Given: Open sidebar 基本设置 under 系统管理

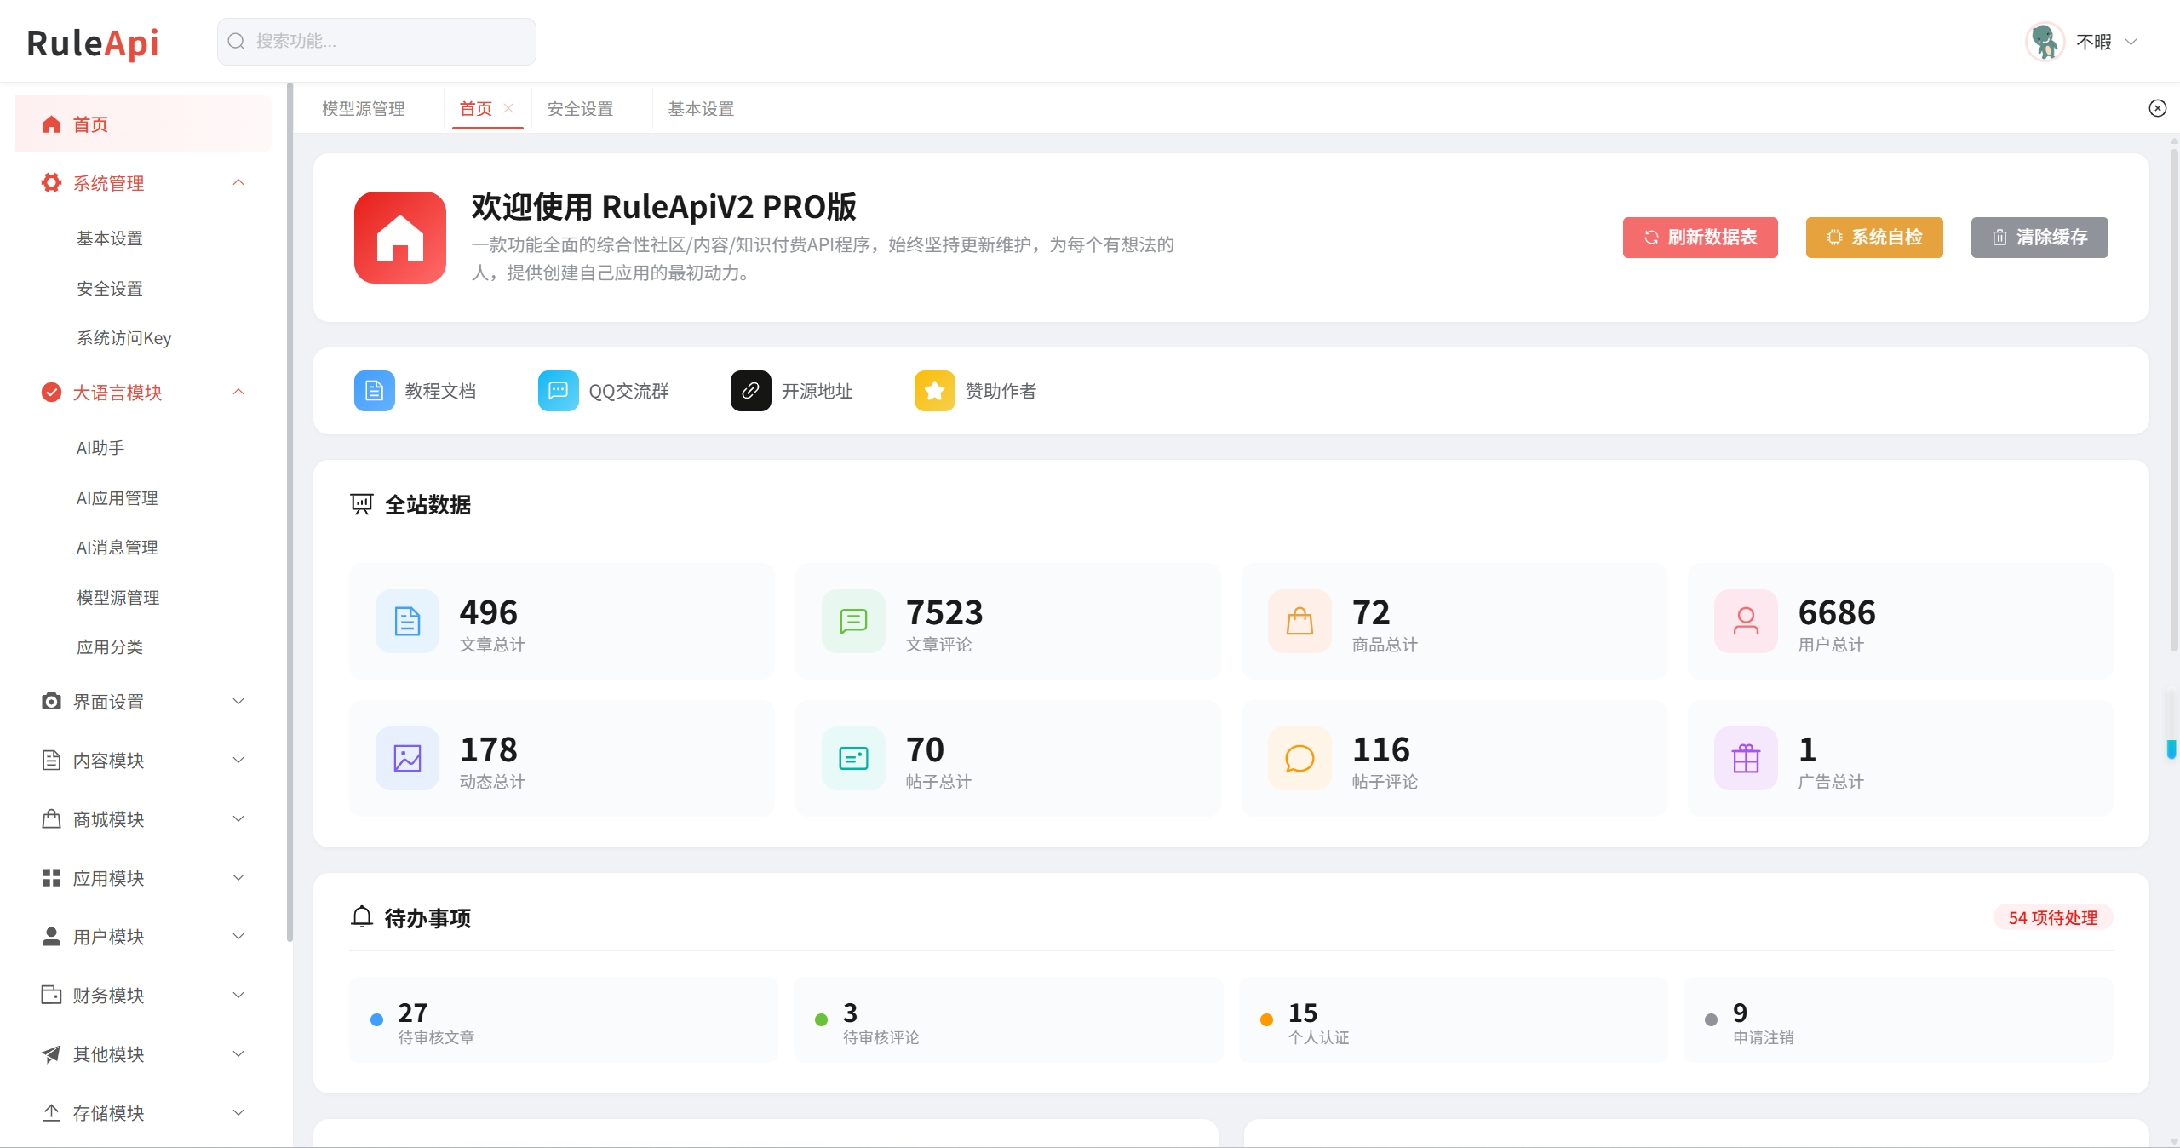Looking at the screenshot, I should (x=110, y=238).
